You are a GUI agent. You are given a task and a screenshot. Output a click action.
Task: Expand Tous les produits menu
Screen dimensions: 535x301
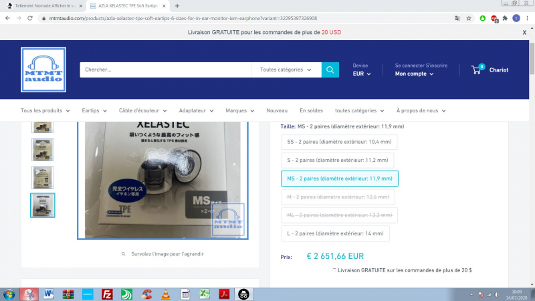45,110
